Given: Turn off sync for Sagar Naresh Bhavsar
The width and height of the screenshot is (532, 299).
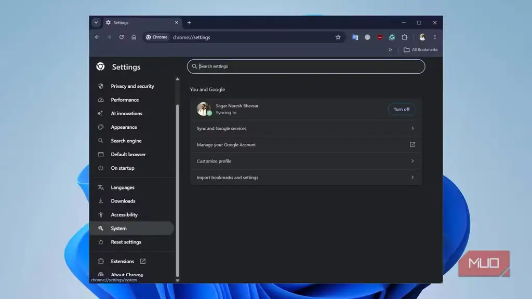Looking at the screenshot, I should coord(402,109).
